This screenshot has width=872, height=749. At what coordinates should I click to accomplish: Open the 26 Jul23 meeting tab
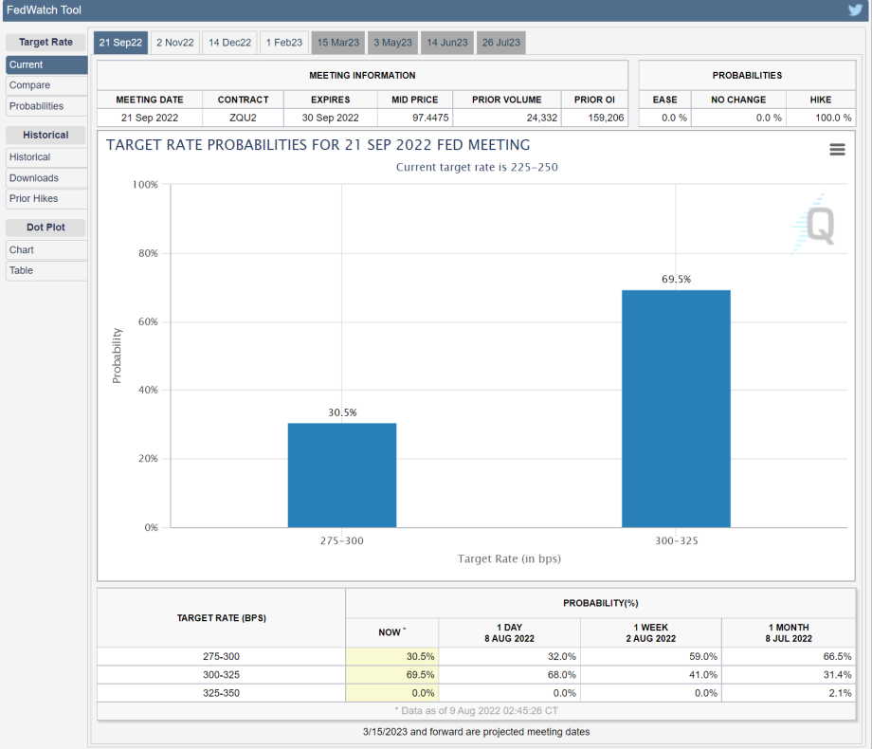501,43
